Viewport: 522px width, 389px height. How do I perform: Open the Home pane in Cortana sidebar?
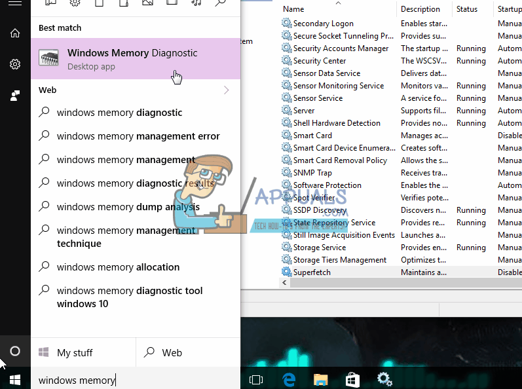(x=15, y=33)
